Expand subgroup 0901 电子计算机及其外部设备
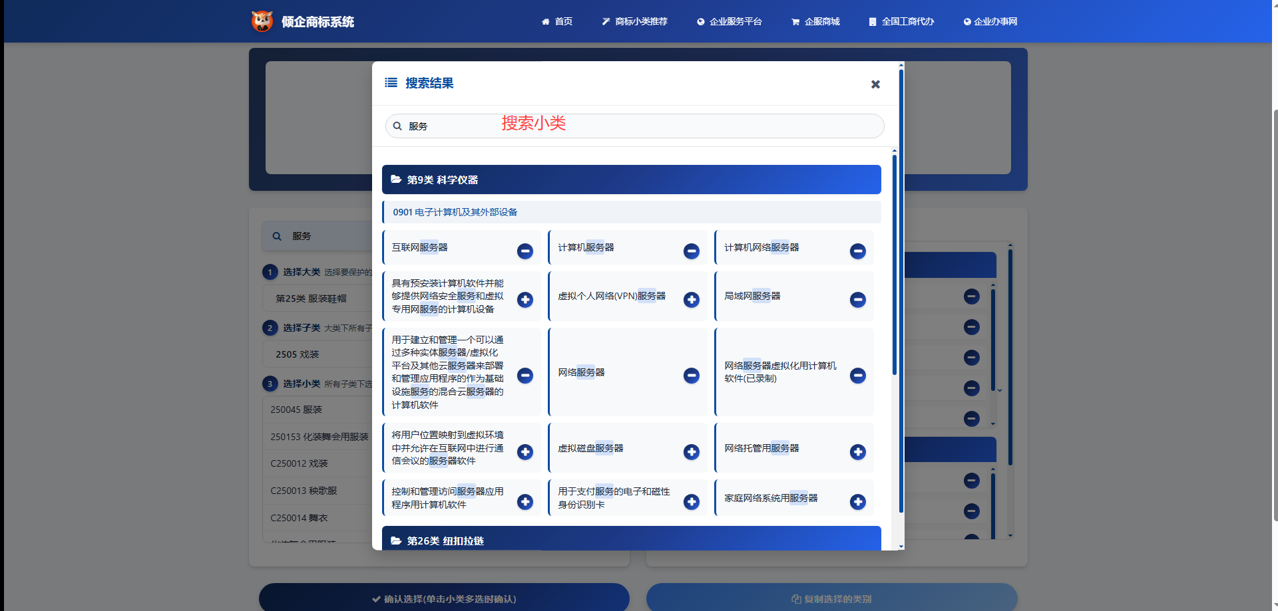This screenshot has width=1278, height=611. [x=631, y=212]
